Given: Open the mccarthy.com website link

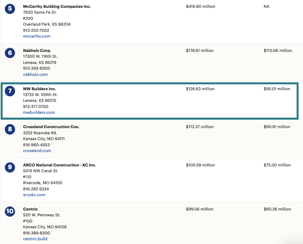Looking at the screenshot, I should coord(37,36).
